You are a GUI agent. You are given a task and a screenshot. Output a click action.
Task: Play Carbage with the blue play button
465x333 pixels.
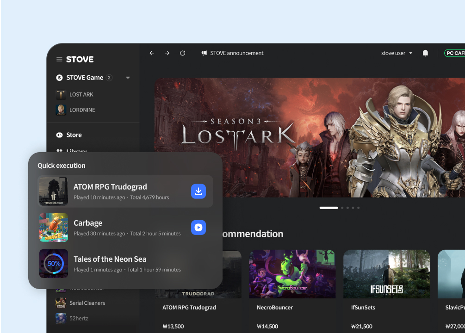pos(198,228)
